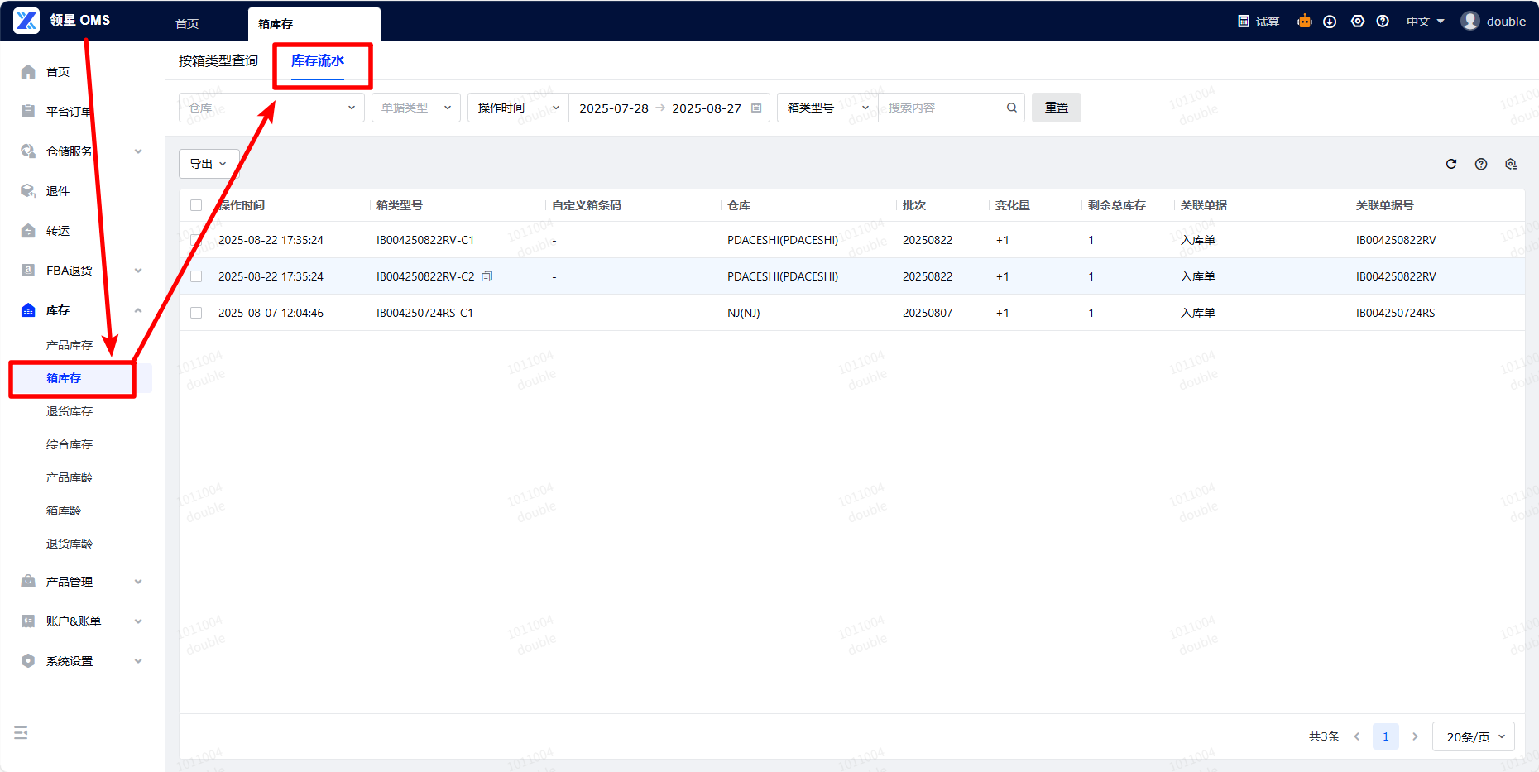Open the help question-mark icon above table

point(1481,164)
